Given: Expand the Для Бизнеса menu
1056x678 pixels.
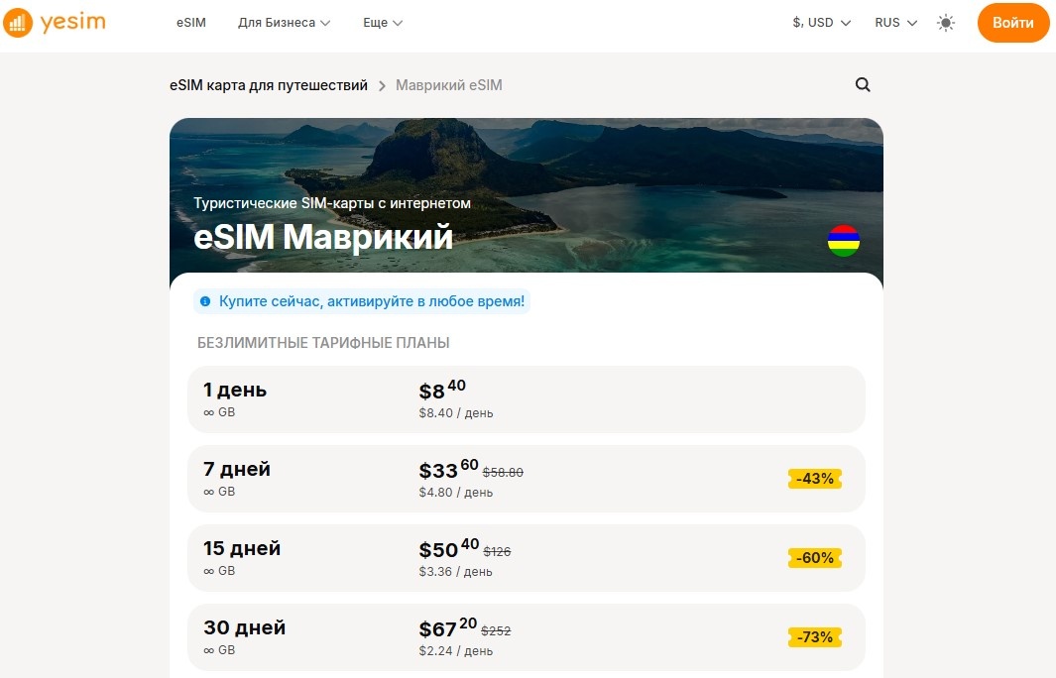Looking at the screenshot, I should point(284,23).
